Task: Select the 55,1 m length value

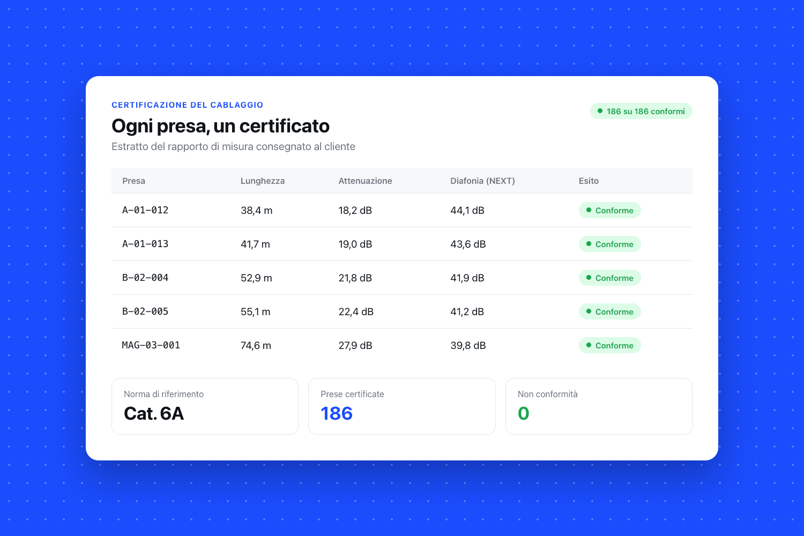Action: click(x=255, y=311)
